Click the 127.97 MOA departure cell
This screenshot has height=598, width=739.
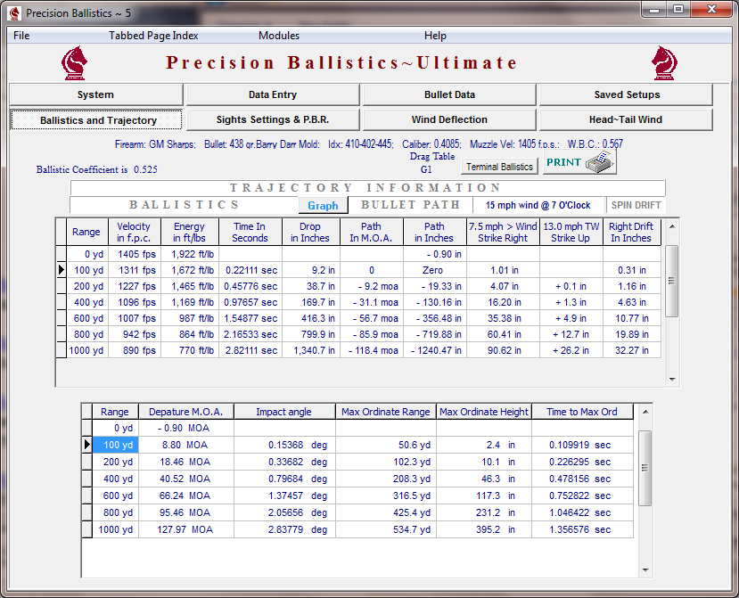[x=185, y=529]
